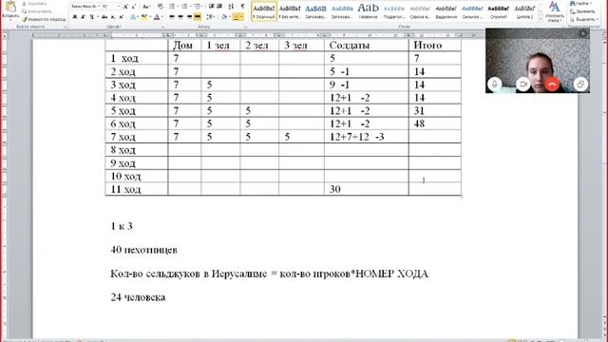Expand the video call window with pop-out icon

click(x=580, y=85)
